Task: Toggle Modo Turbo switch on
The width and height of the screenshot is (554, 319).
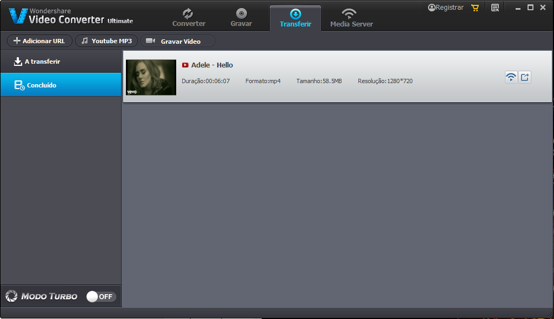Action: [101, 296]
